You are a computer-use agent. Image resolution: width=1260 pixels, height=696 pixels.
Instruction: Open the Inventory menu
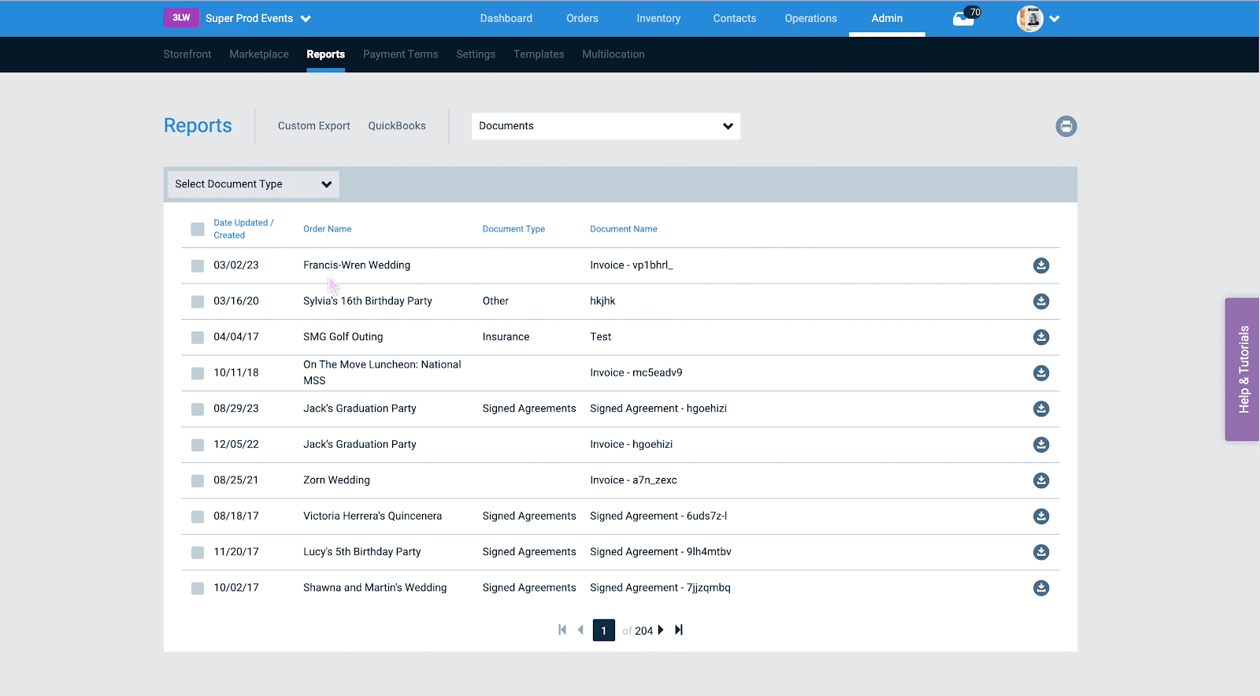click(x=658, y=18)
